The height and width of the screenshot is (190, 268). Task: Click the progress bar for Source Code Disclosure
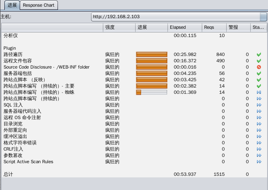152,67
